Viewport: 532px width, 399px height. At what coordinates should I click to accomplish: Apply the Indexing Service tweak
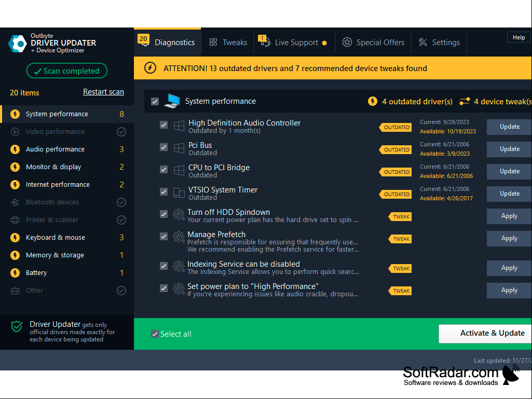point(509,268)
